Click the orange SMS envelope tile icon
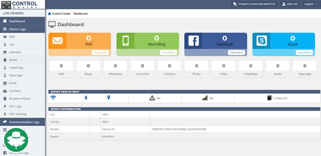This screenshot has height=156, width=321. point(57,41)
